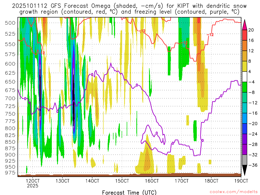Image resolution: width=260 pixels, height=195 pixels.
Task: Click the 675 pressure level label
Action: click(x=10, y=90)
